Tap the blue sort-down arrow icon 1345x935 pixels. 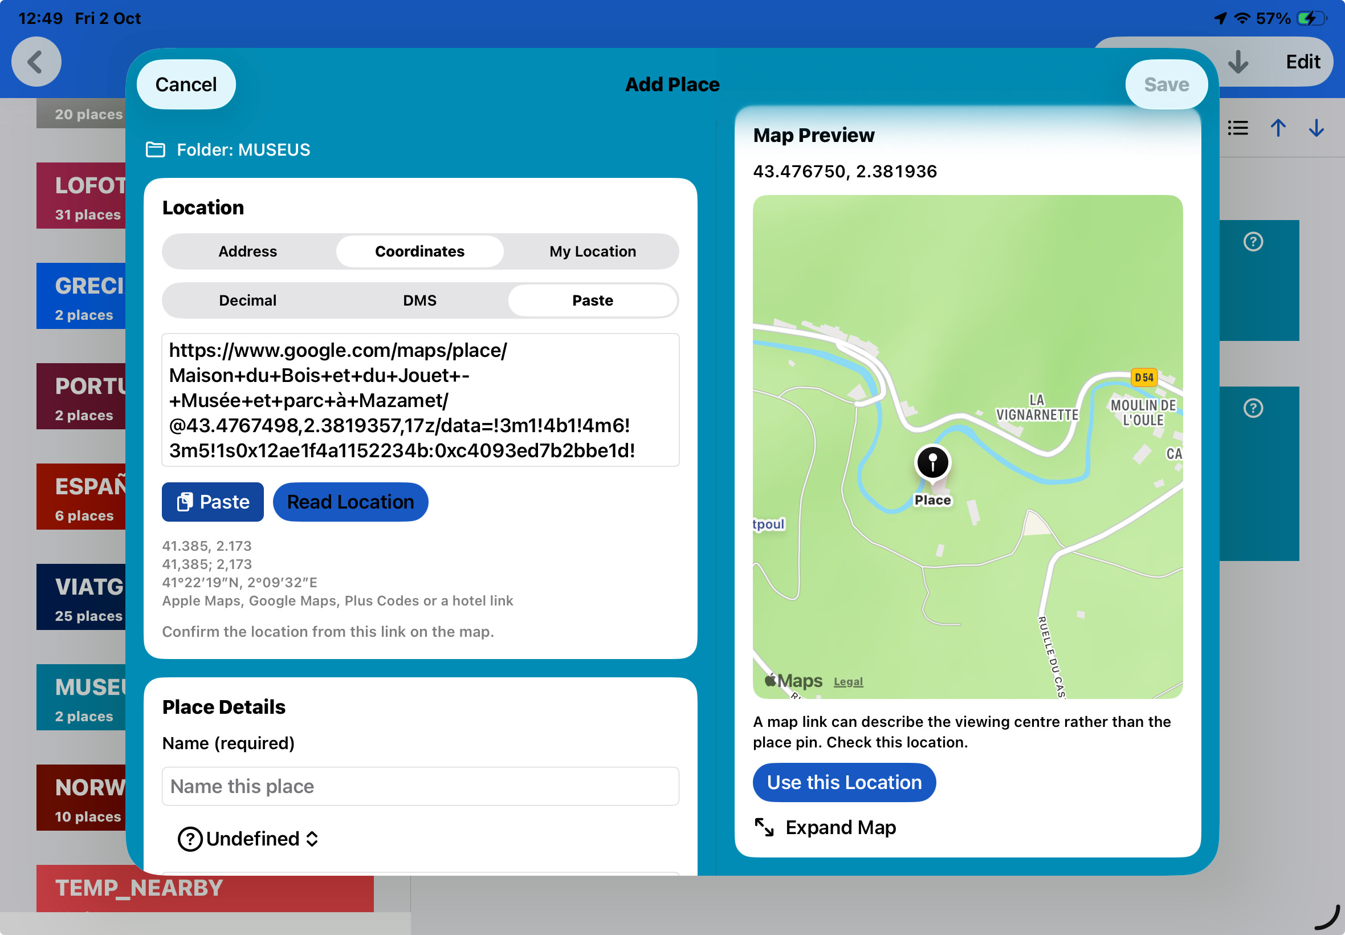[x=1317, y=128]
